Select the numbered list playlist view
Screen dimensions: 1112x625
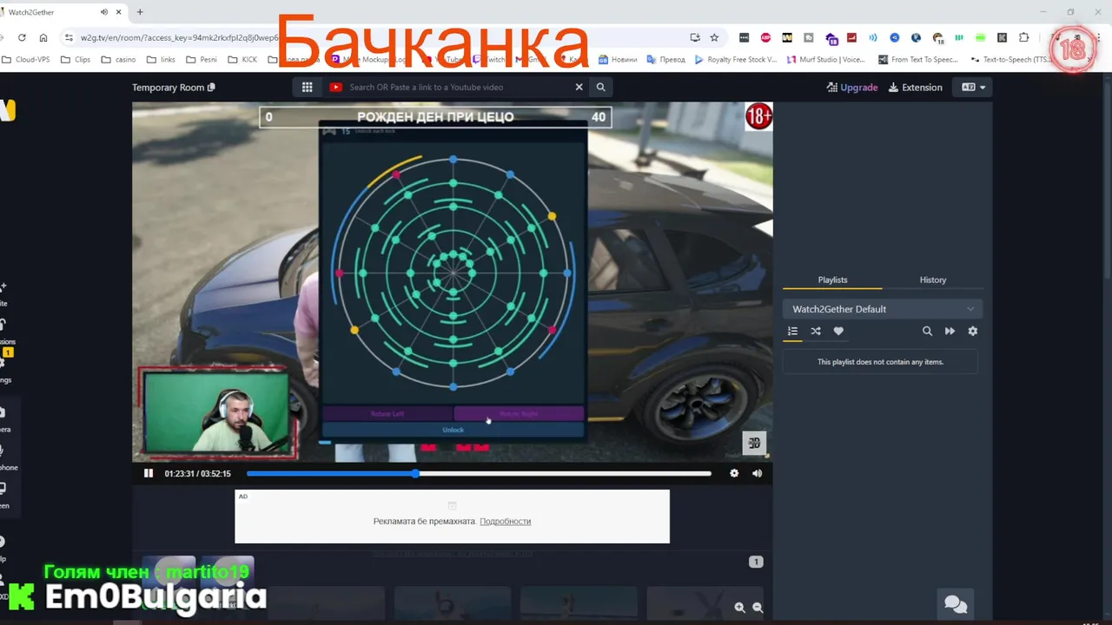792,331
